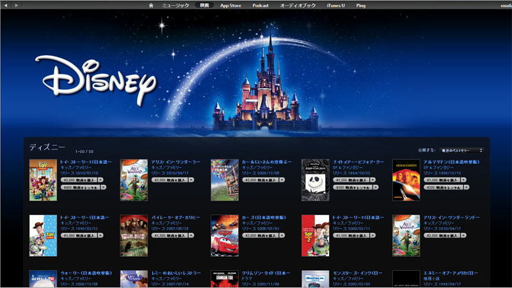The height and width of the screenshot is (288, 512).
Task: Buy Nightmare Before Christmas for ¥1,500
Action: coord(351,180)
